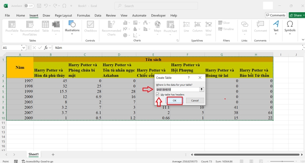This screenshot has height=163, width=305.
Task: Select the Tên sách header cell
Action: pos(153,60)
